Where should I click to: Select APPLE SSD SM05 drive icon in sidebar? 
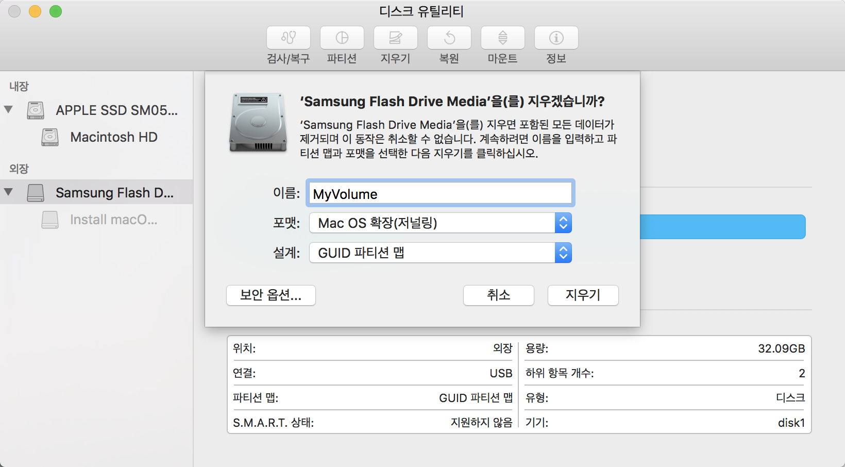[36, 110]
